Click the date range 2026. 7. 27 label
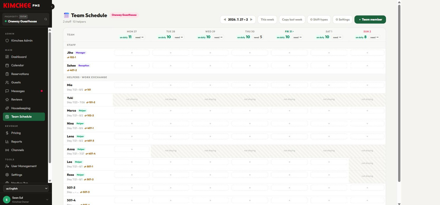The image size is (440, 205). [238, 19]
